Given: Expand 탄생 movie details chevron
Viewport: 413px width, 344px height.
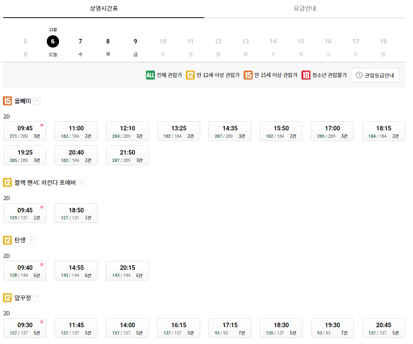Looking at the screenshot, I should coord(31,240).
